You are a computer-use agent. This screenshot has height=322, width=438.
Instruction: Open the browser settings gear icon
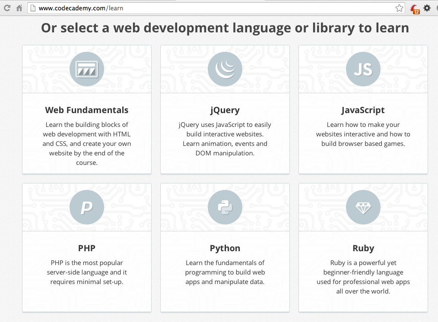(427, 8)
